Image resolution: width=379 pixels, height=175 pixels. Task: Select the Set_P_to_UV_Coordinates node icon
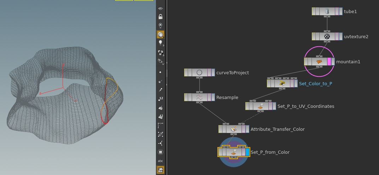tap(261, 106)
